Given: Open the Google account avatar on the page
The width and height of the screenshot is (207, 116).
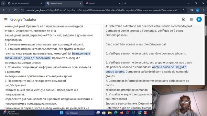Looking at the screenshot, I should point(199,19).
